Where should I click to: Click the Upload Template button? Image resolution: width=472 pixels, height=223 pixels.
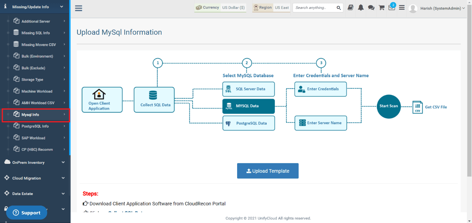(x=268, y=171)
